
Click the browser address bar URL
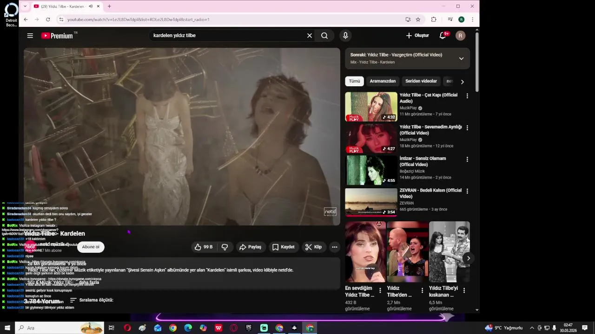pyautogui.click(x=139, y=19)
